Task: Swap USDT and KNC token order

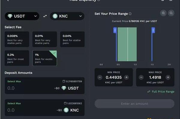Action: 45,16
